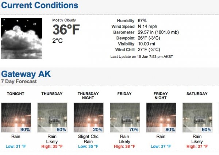The image size is (219, 155).
Task: Click Saturday's rain likely forecast icon
Action: tap(197, 117)
